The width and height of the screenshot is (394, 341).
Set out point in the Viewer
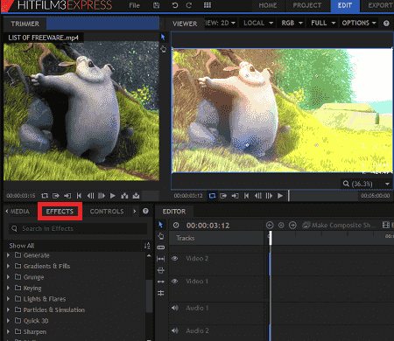coord(235,196)
